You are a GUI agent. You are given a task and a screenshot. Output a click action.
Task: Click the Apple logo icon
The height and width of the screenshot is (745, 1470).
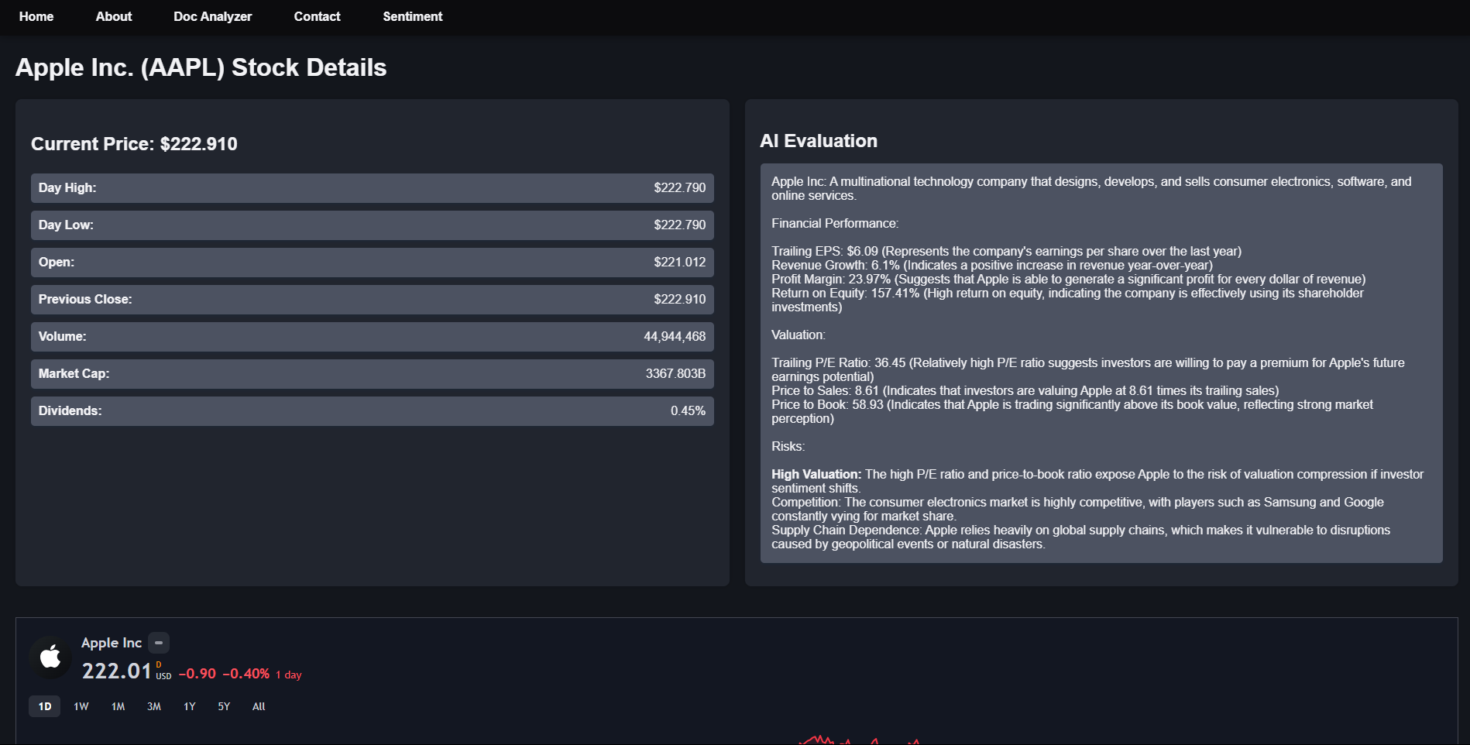50,657
